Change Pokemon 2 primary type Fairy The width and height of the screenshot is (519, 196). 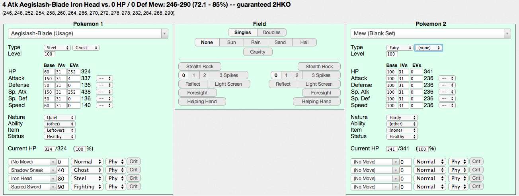pos(400,48)
